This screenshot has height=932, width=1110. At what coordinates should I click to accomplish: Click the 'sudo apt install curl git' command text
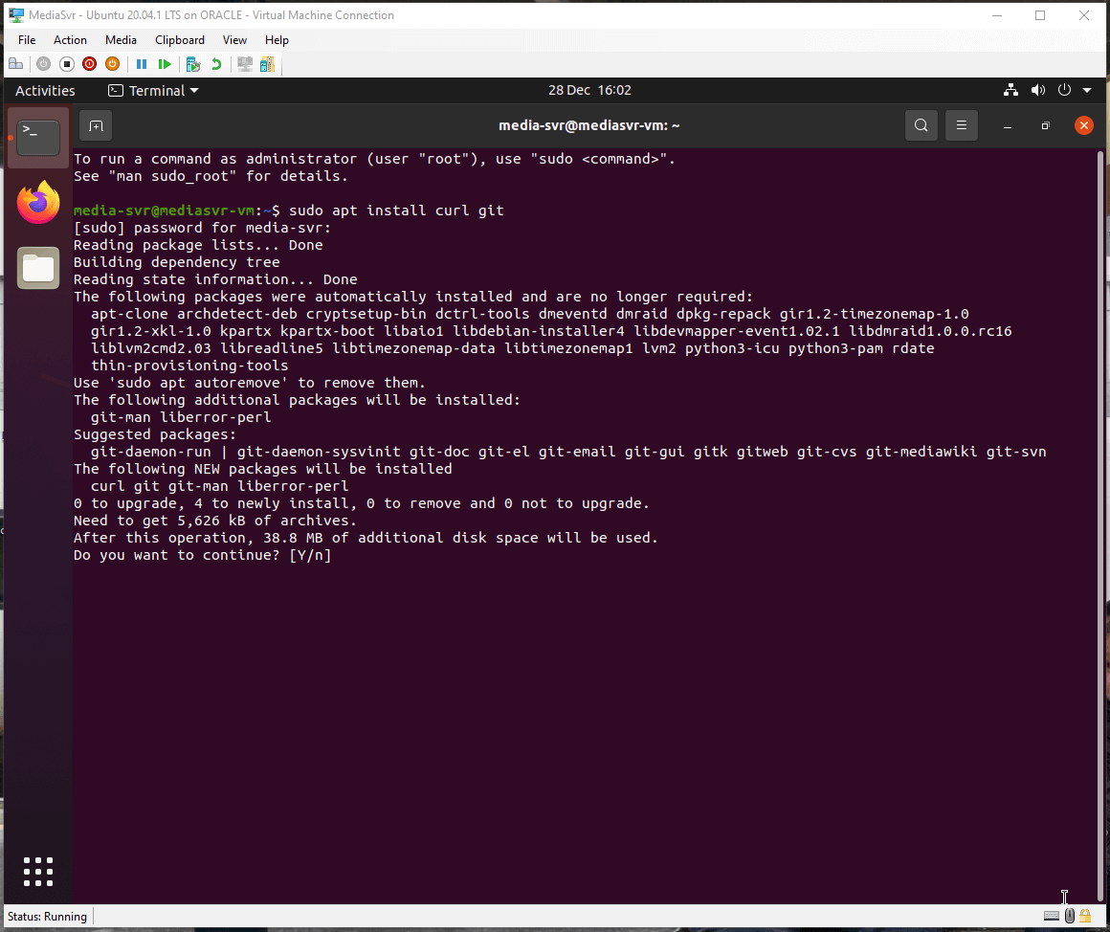click(396, 211)
